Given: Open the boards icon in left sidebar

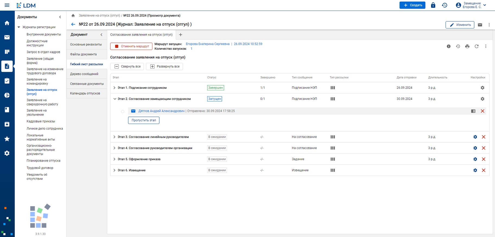Looking at the screenshot, I should click(7, 52).
